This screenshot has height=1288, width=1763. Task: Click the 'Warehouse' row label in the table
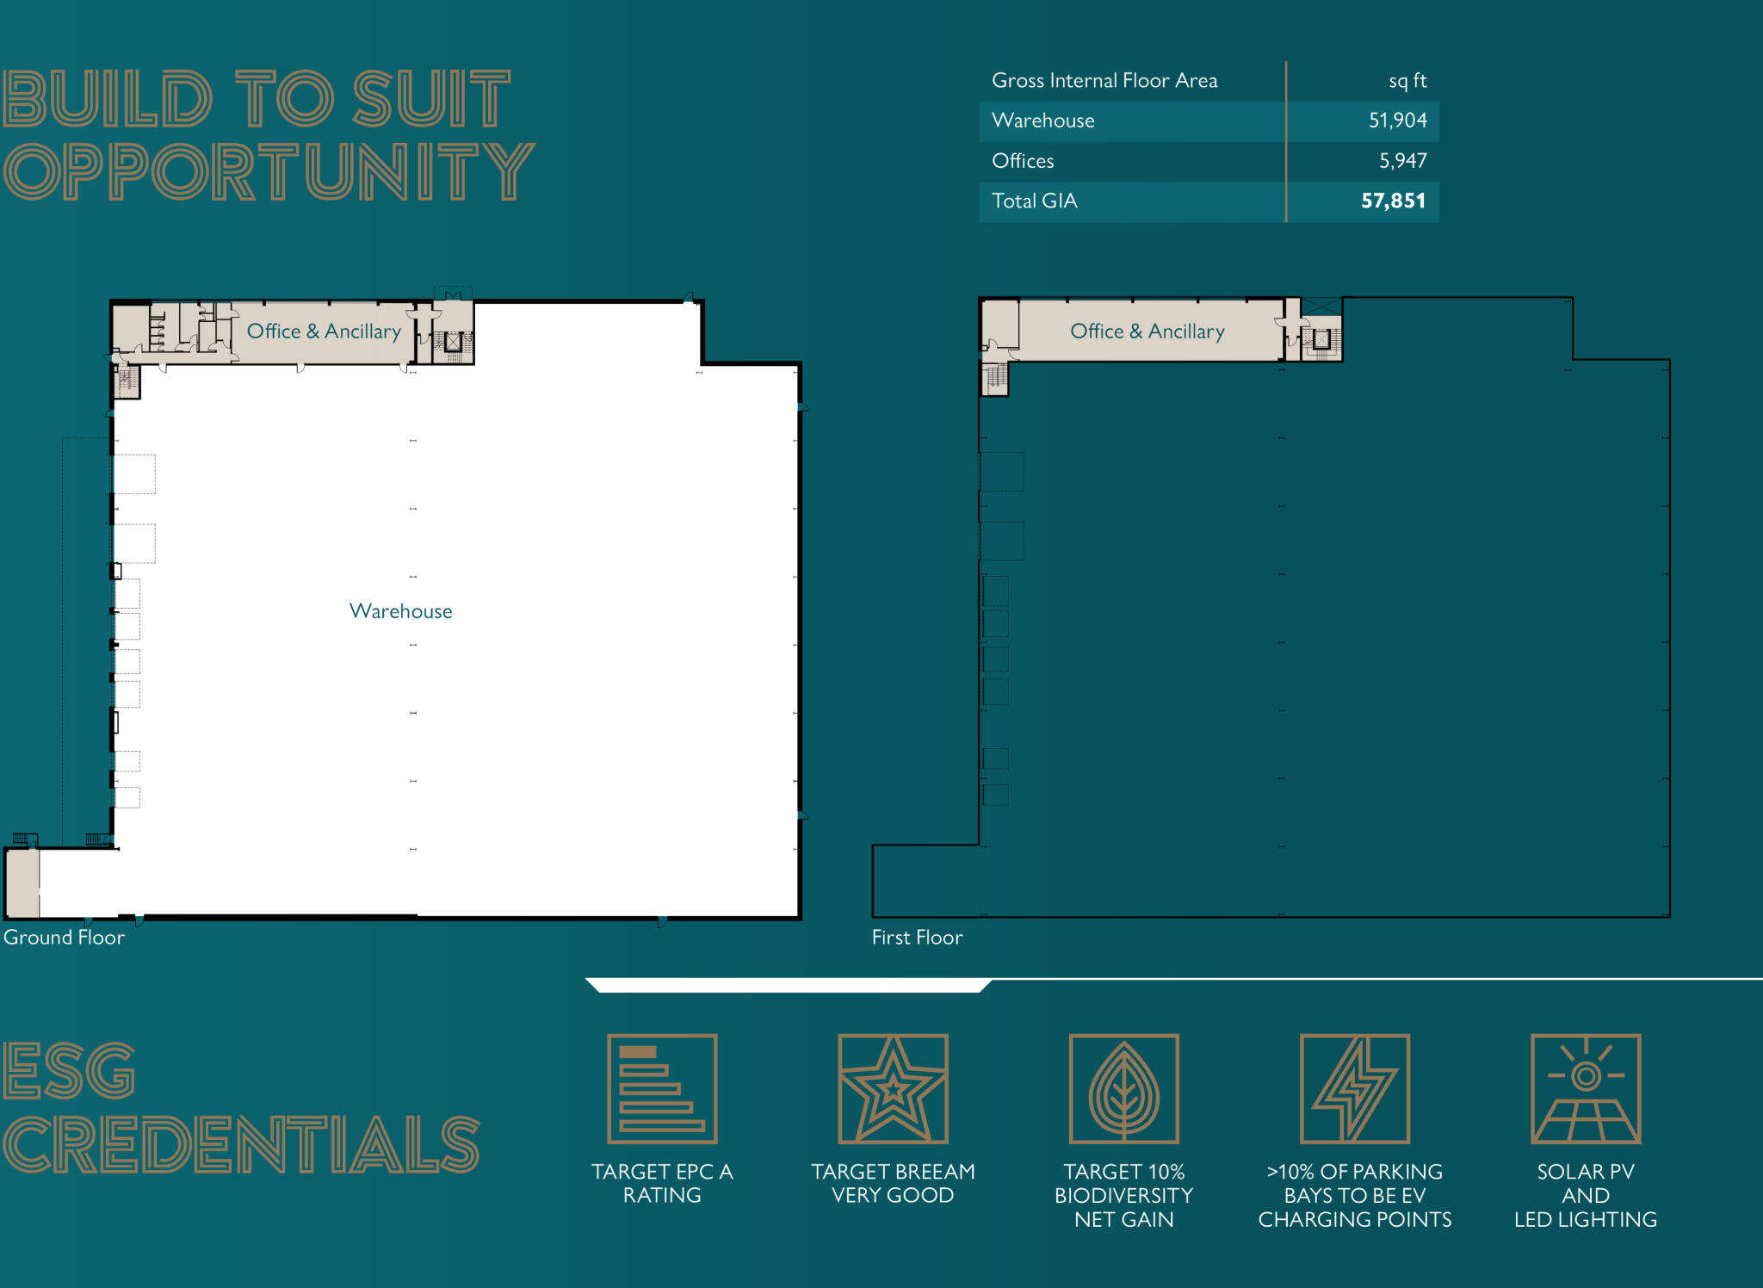(1043, 121)
